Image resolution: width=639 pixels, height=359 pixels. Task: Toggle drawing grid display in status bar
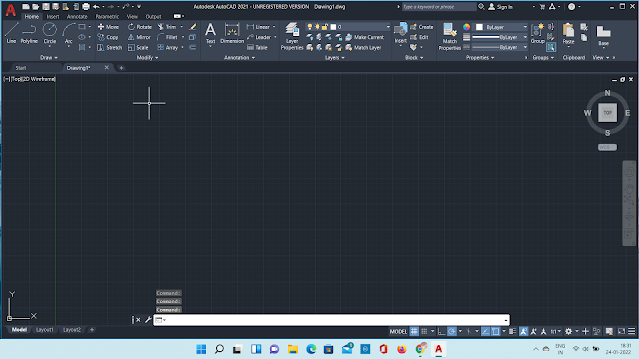(x=414, y=331)
